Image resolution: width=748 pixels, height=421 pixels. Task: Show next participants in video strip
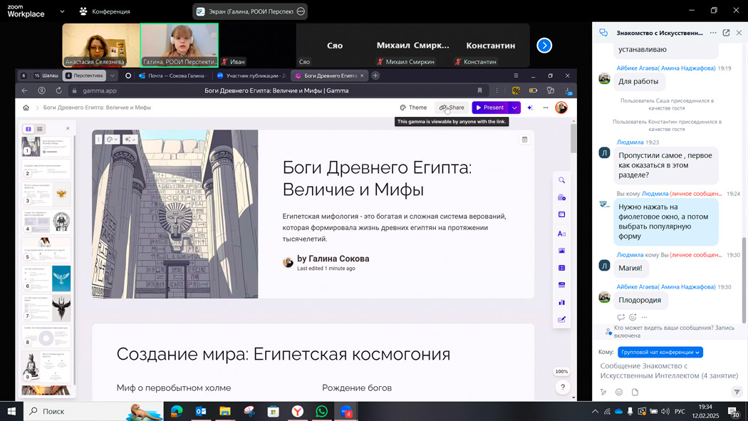point(544,46)
